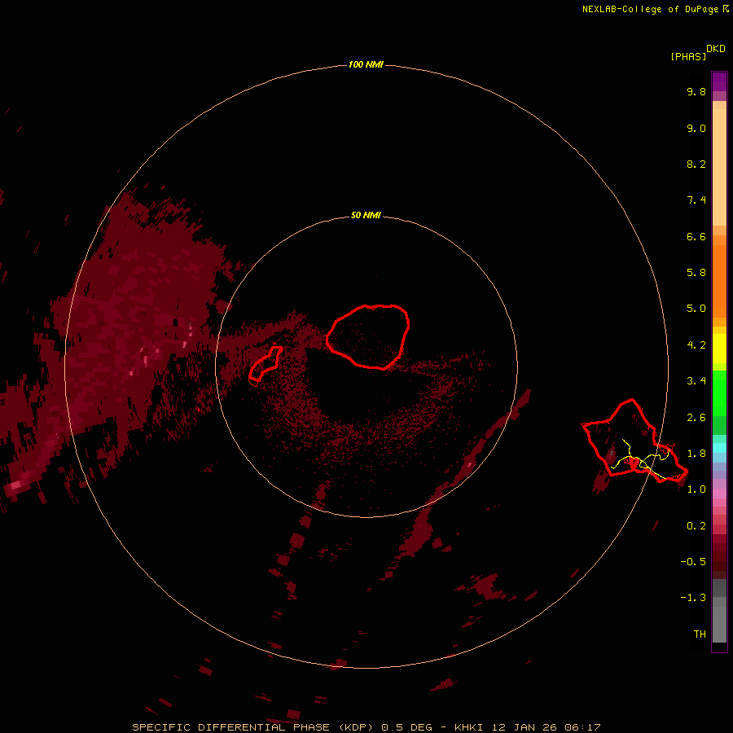Click the 50 NMI range ring label
Viewport: 733px width, 733px height.
click(366, 215)
